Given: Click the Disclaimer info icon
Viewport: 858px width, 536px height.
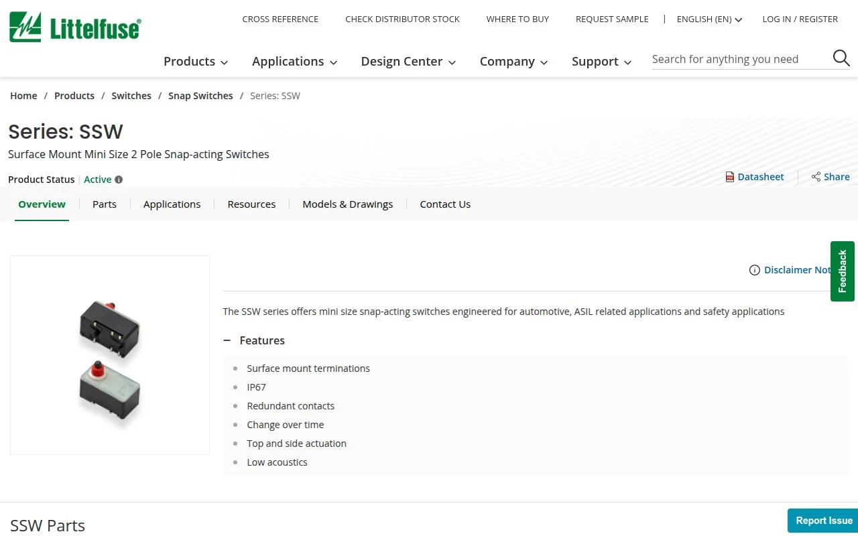Looking at the screenshot, I should pos(755,270).
